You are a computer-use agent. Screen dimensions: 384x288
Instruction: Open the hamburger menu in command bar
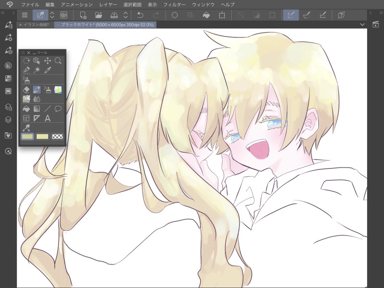pos(24,15)
